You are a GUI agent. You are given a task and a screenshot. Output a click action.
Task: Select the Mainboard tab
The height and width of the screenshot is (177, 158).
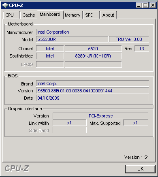[x=50, y=15]
